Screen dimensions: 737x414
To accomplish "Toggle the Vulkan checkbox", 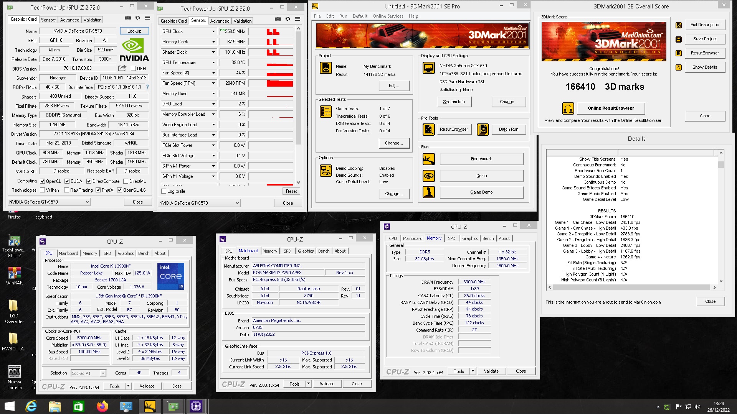I will (x=43, y=190).
